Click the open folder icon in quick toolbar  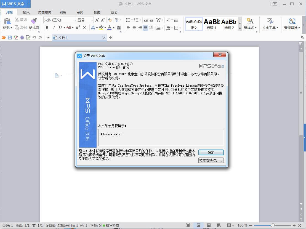4,38
